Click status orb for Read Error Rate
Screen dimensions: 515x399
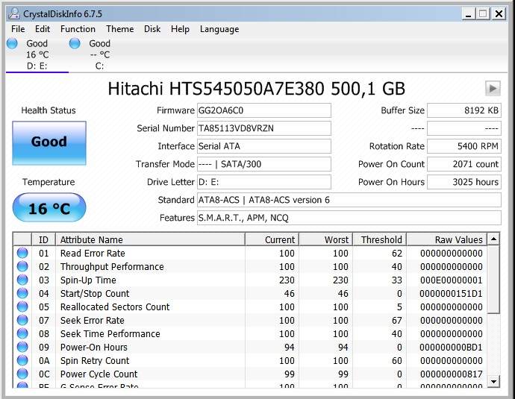[22, 253]
